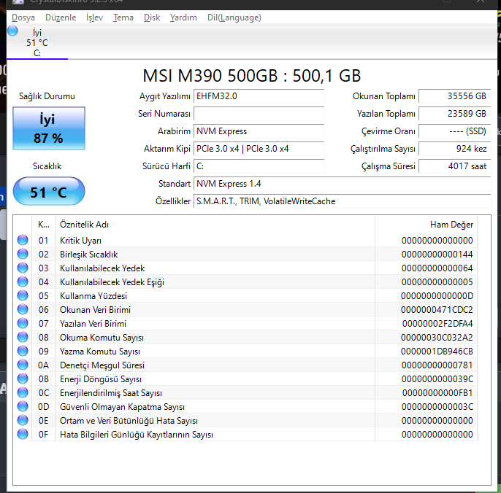Click status orb for Yazılan Veri Birimi row
Viewport: 501px width, 493px height.
(x=23, y=323)
